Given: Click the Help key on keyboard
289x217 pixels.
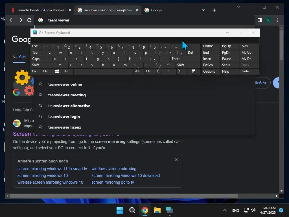Looking at the screenshot, I should coord(230,71).
